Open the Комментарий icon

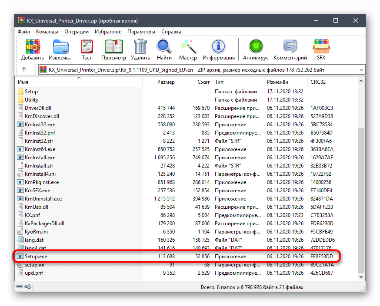(x=290, y=46)
